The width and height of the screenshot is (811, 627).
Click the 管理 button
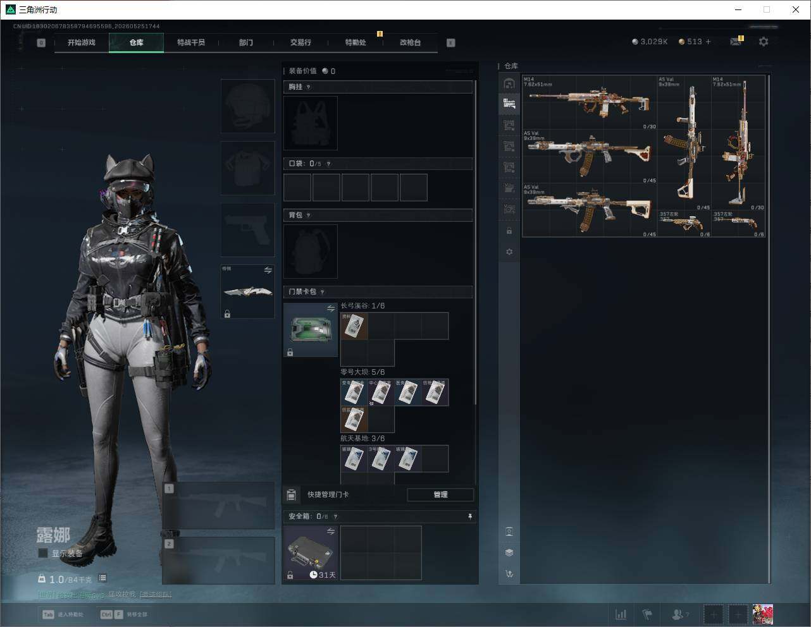click(440, 495)
